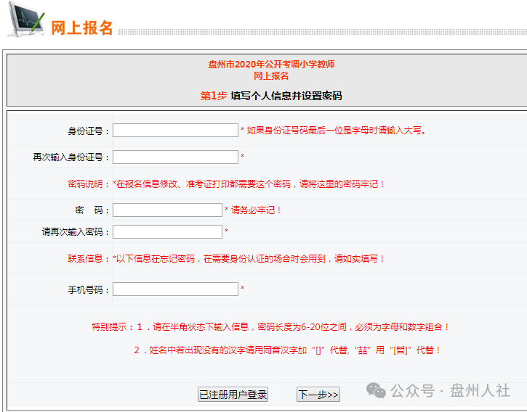Click the uppercase letter hint after the ID field

333,131
